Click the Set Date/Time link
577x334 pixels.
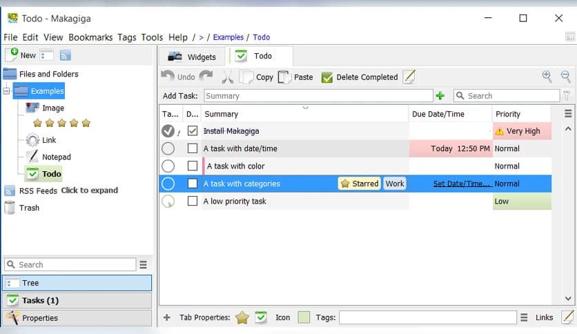pos(462,184)
